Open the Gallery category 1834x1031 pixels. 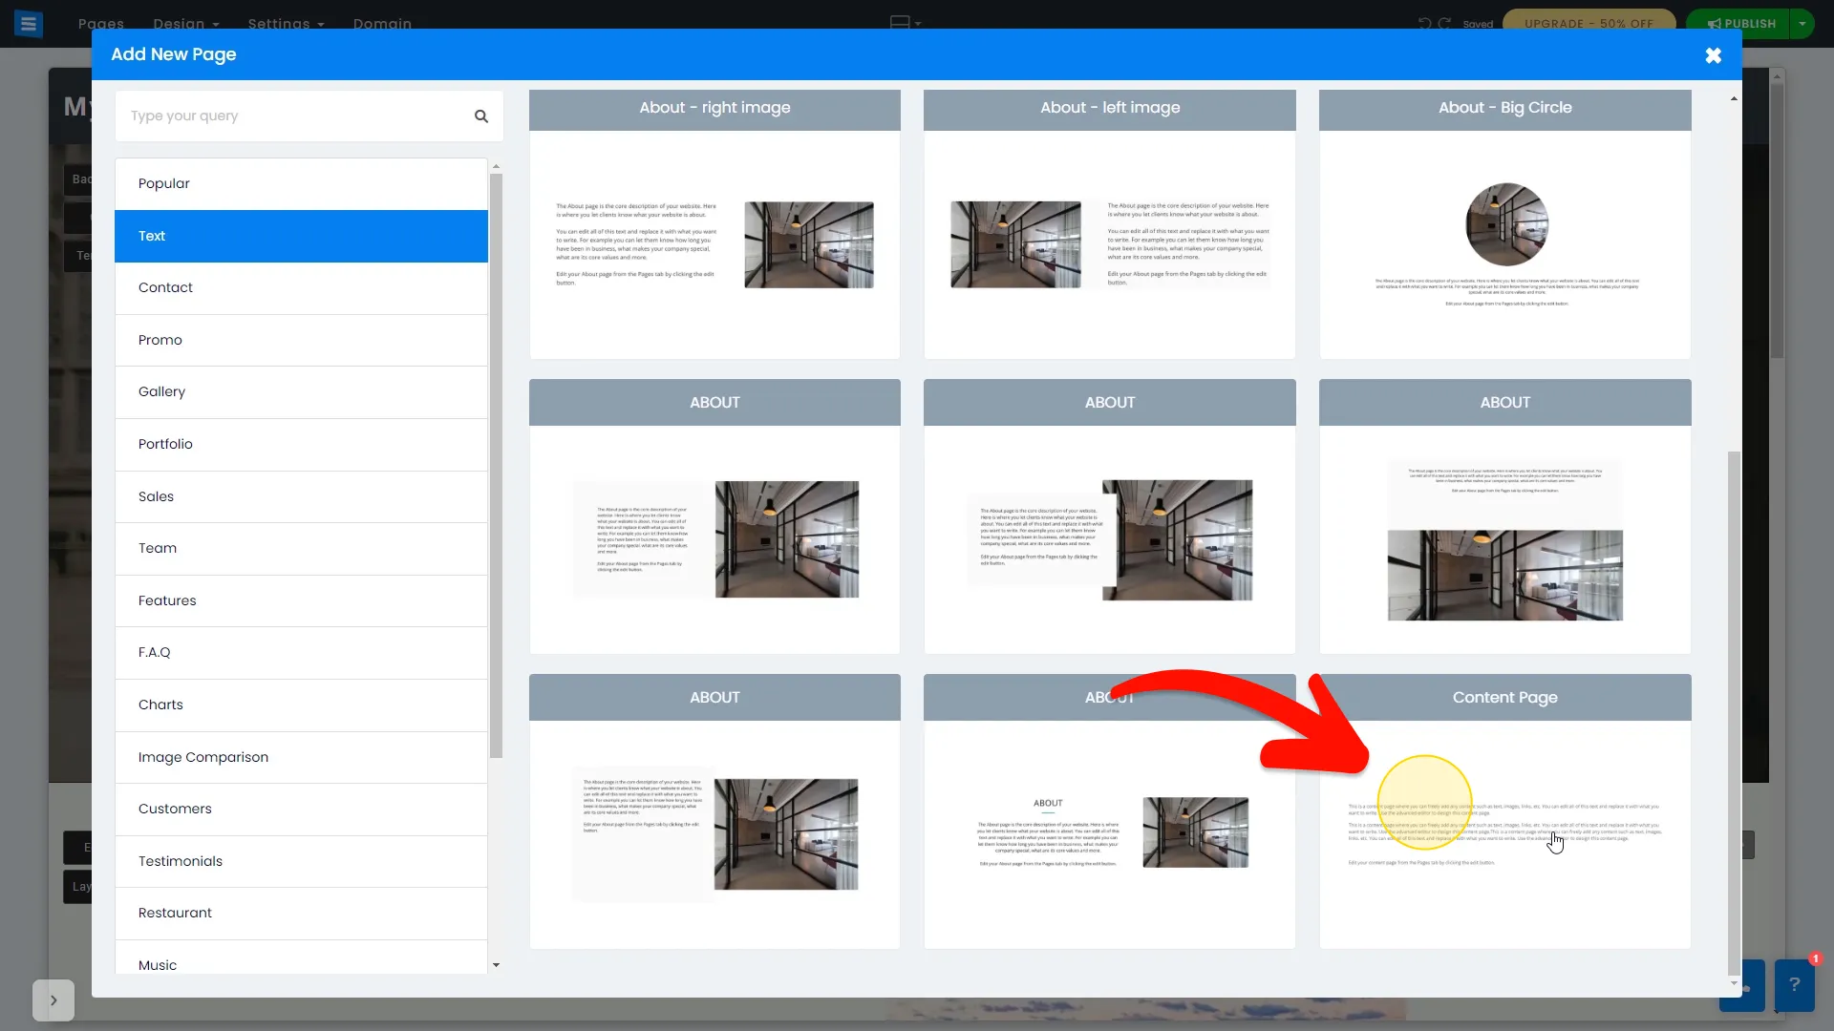click(x=301, y=391)
